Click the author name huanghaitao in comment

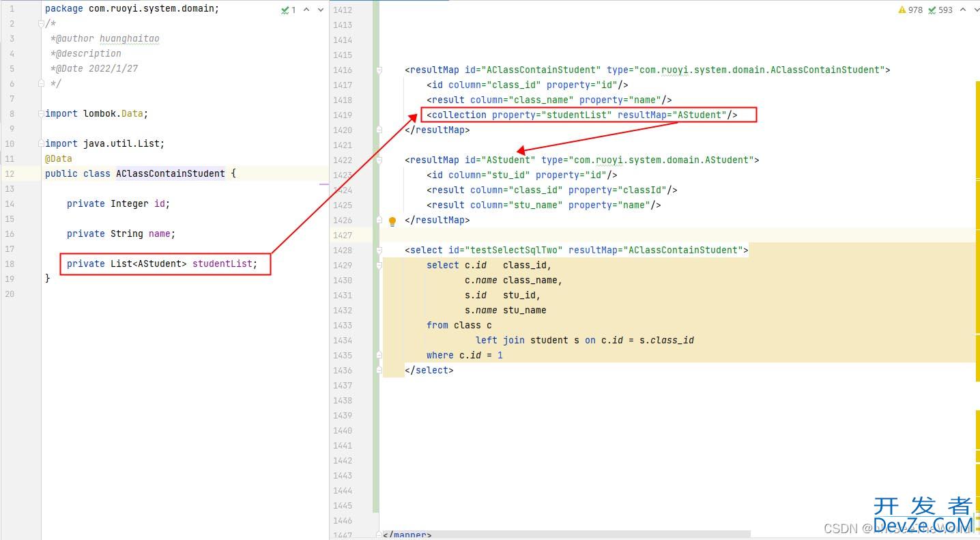(x=130, y=38)
